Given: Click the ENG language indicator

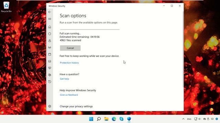Looking at the screenshot, I should (x=189, y=119).
